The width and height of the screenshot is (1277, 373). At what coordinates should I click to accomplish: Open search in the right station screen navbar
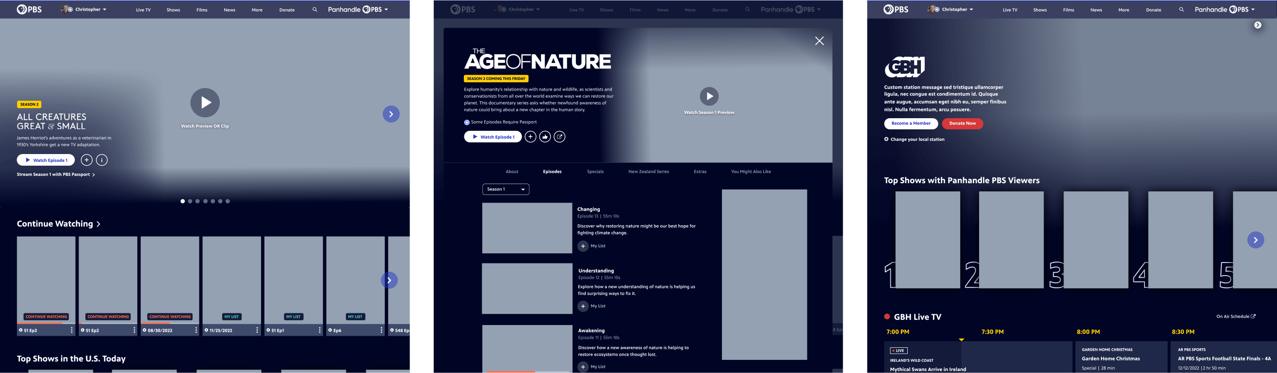point(1181,9)
